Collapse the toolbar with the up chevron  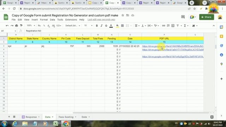point(214,26)
